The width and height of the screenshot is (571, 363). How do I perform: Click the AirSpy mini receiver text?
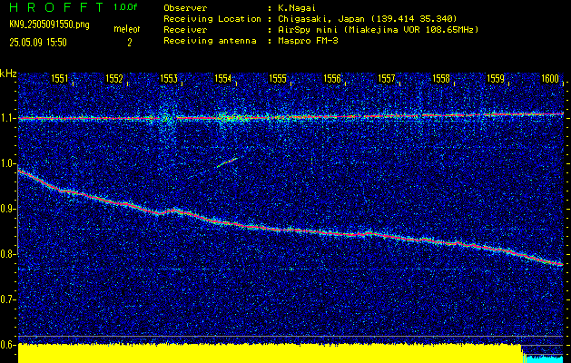pyautogui.click(x=378, y=29)
